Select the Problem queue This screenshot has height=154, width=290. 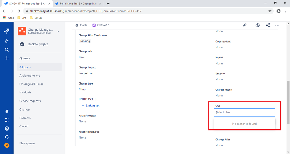(x=39, y=118)
